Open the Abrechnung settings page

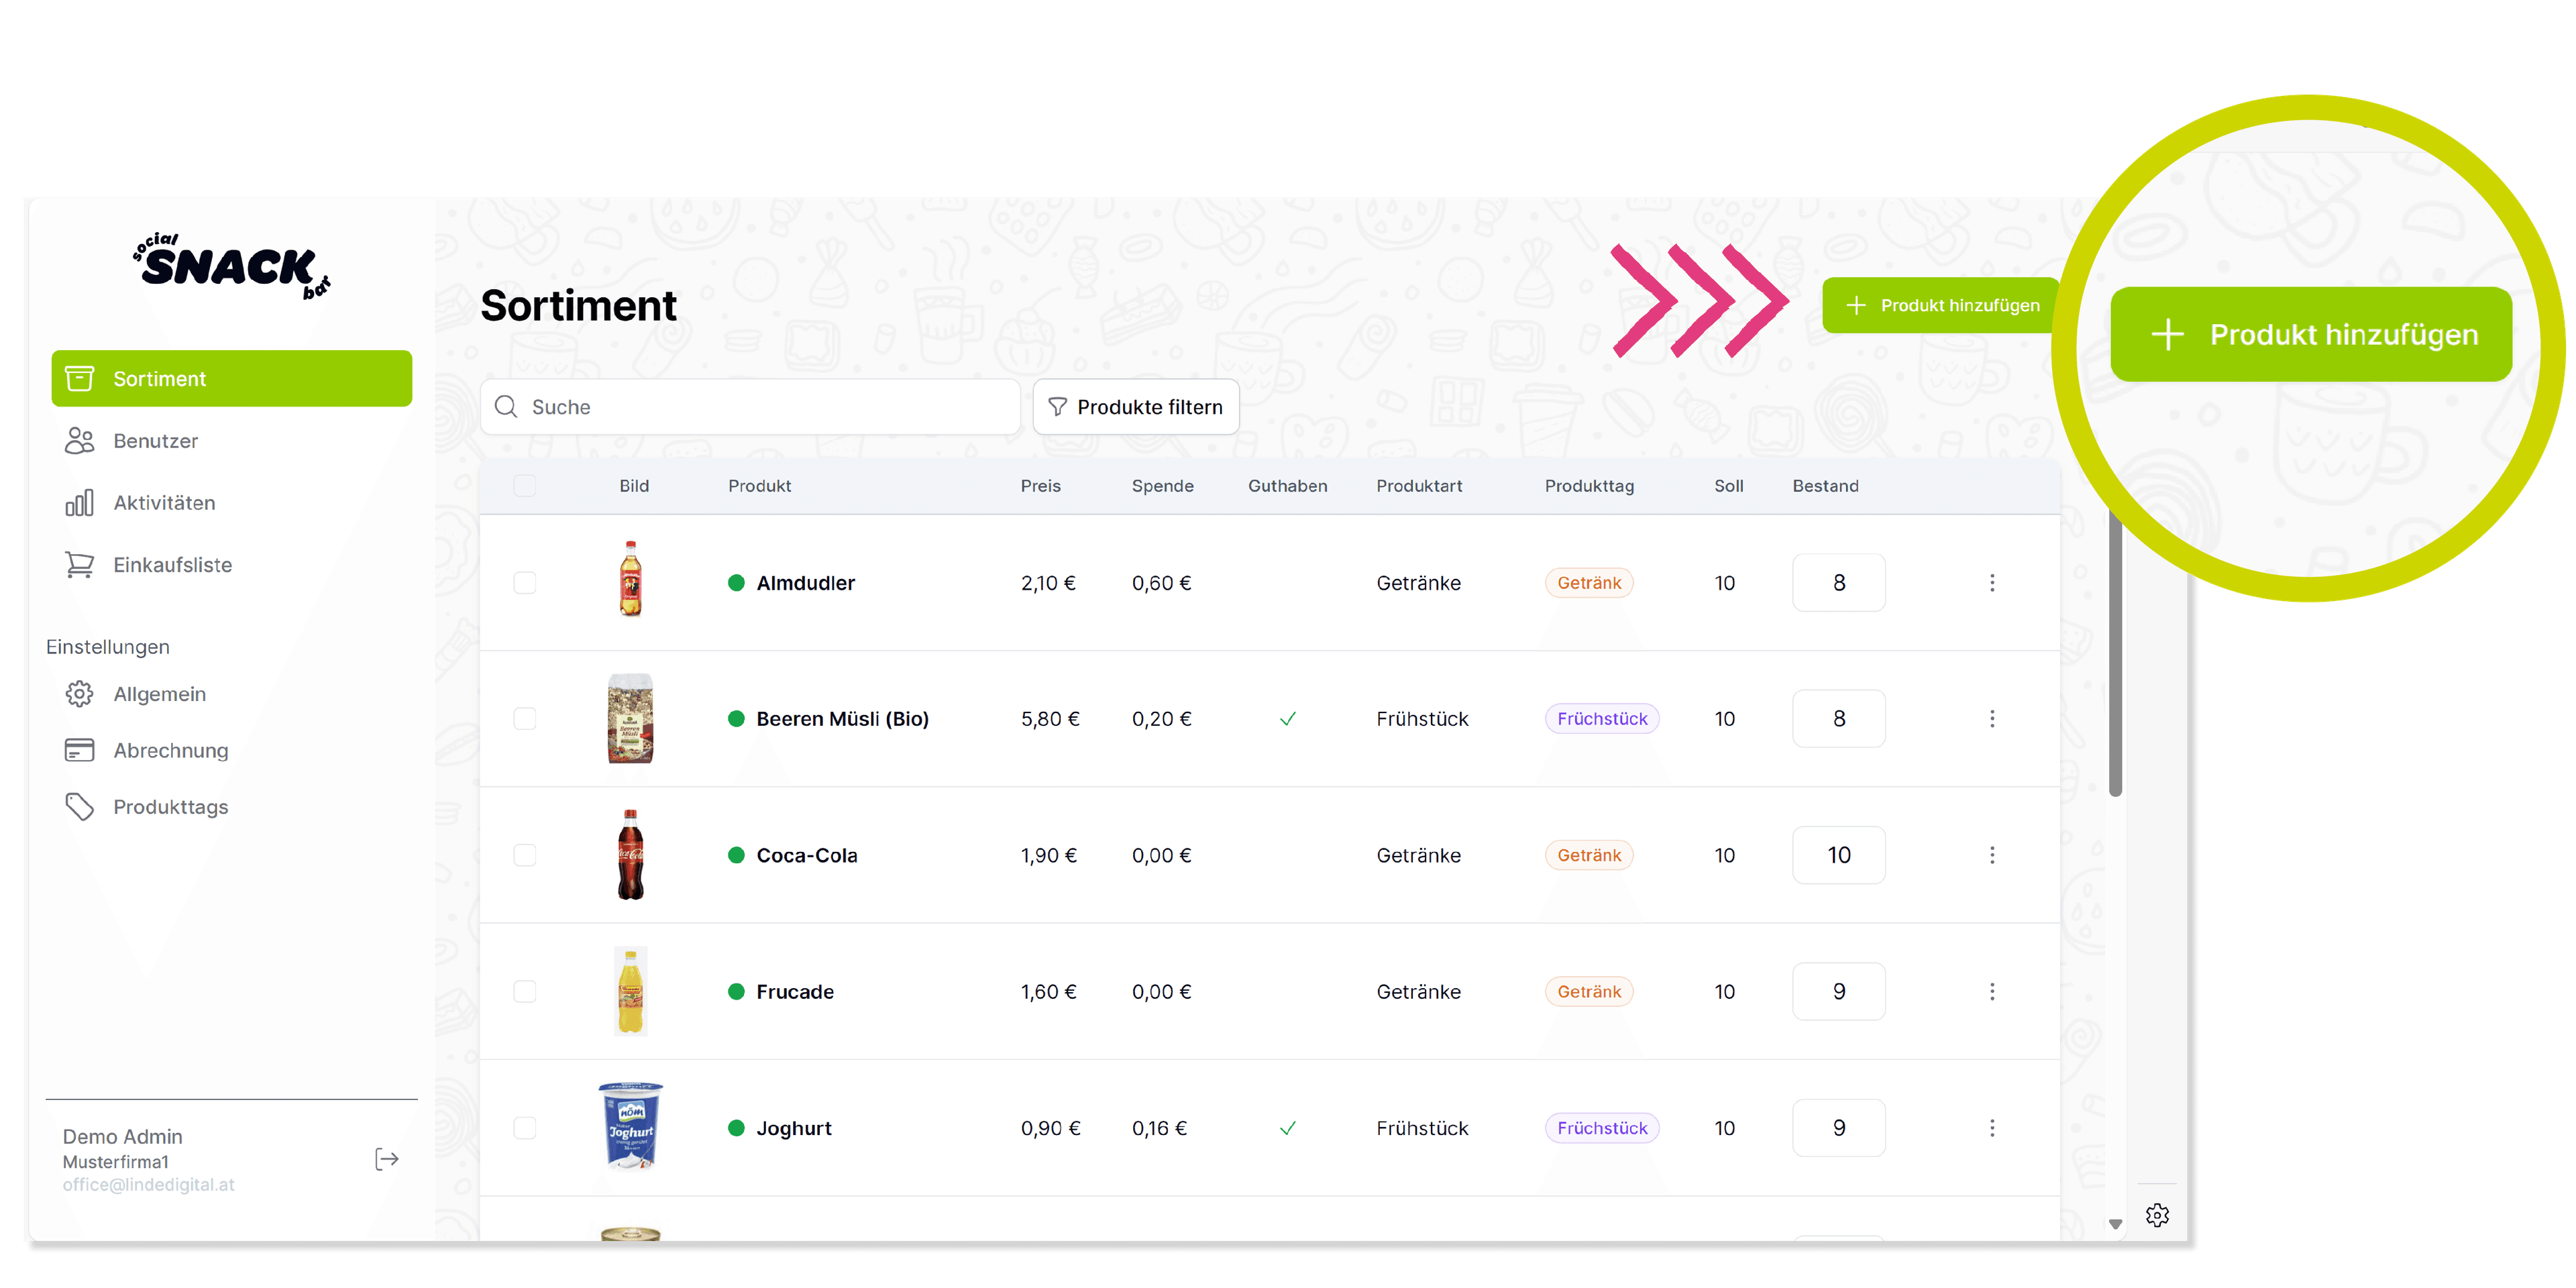coord(170,750)
